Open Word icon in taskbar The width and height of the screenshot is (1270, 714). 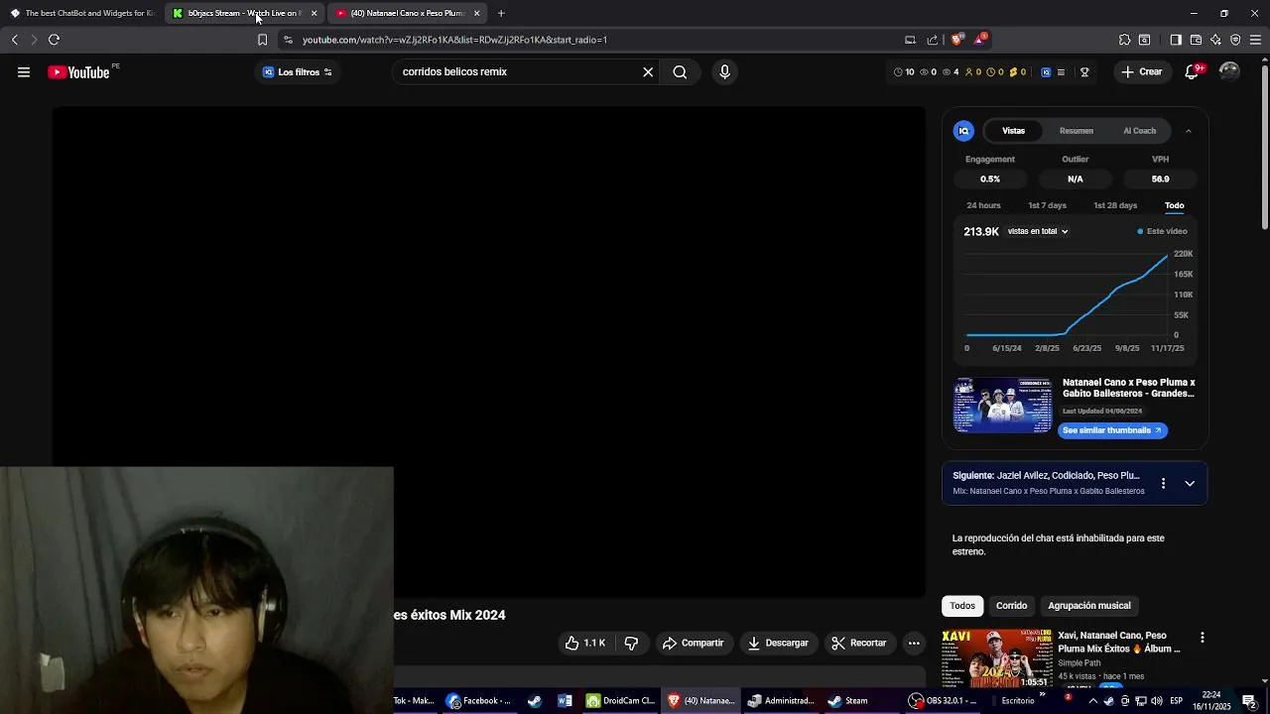(565, 701)
